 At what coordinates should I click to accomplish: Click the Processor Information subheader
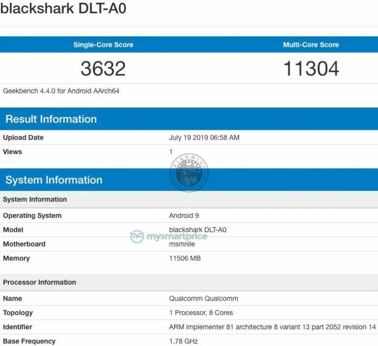tap(189, 282)
